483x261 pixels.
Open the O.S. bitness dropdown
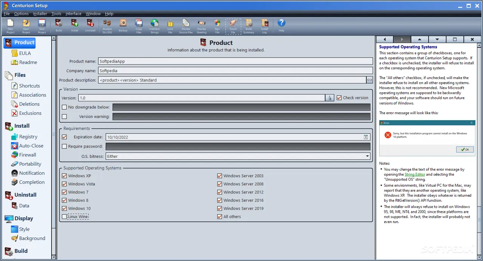pos(238,156)
